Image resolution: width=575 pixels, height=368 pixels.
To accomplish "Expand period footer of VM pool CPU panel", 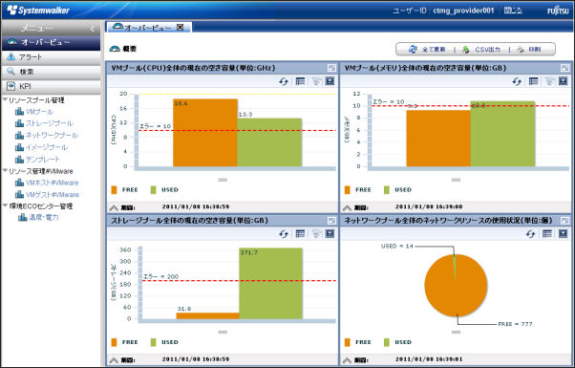I will coord(114,207).
